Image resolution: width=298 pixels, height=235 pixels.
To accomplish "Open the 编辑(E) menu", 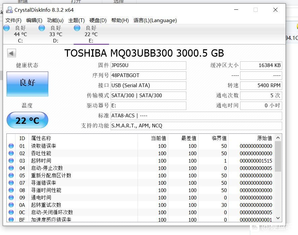I will [x=34, y=20].
